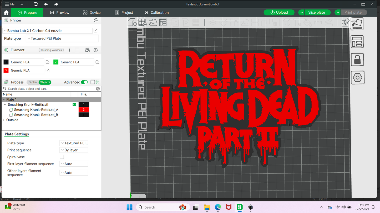
Task: Click red filament 3 color swatch
Action: (x=6, y=70)
